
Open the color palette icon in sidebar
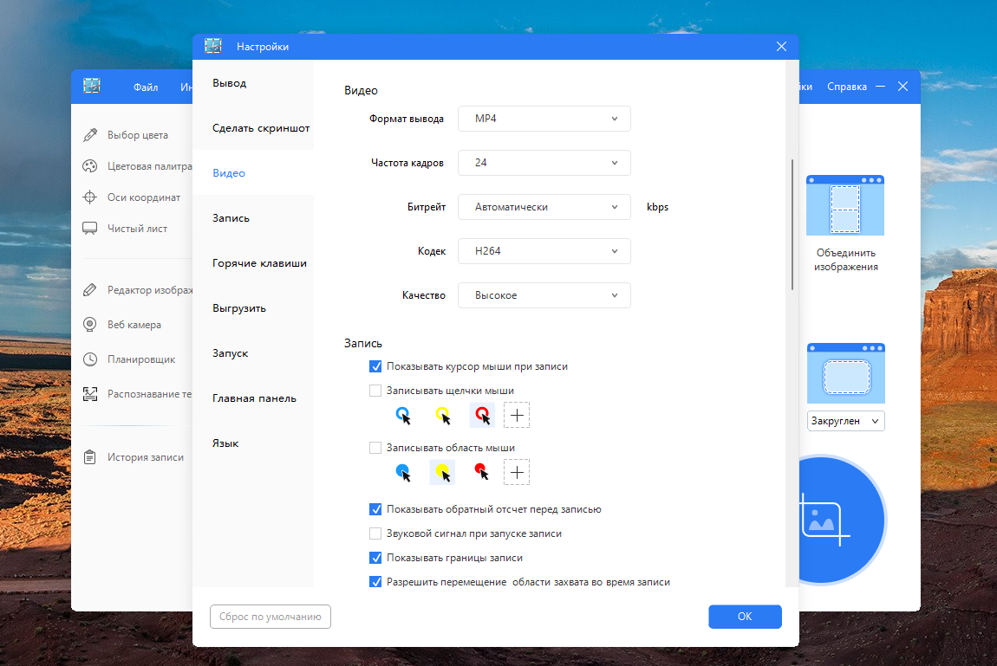tap(90, 165)
